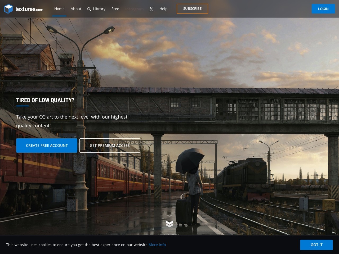Dismiss the cookie banner with GOT IT
Image resolution: width=339 pixels, height=254 pixels.
[x=316, y=245]
